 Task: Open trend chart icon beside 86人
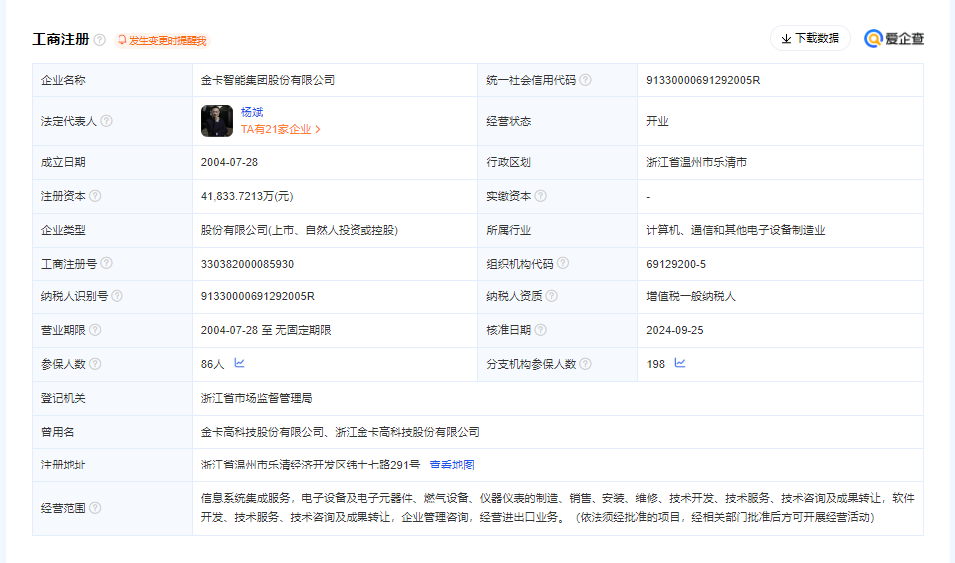click(239, 363)
